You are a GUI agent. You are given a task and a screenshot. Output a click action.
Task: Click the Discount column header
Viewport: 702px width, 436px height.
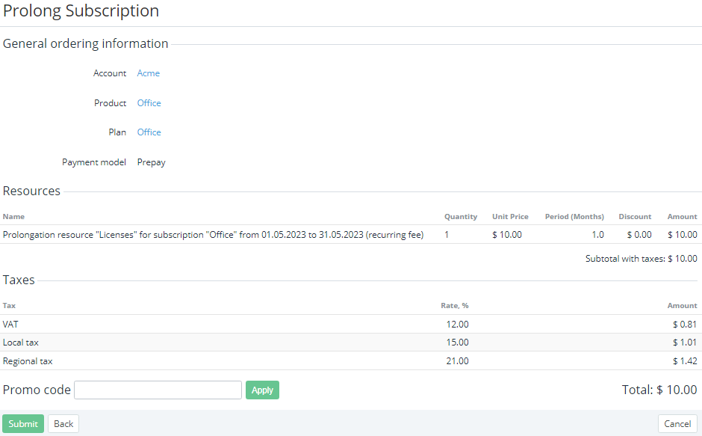point(635,217)
